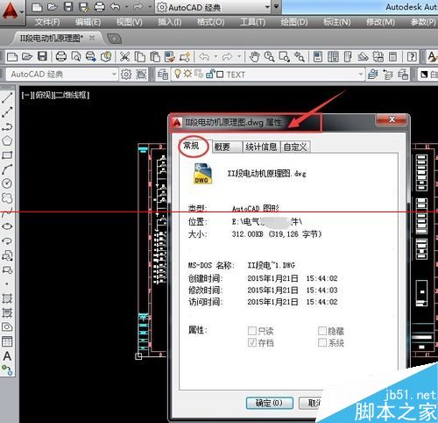Expand standard toolbar Undo dropdown arrow

215,56
